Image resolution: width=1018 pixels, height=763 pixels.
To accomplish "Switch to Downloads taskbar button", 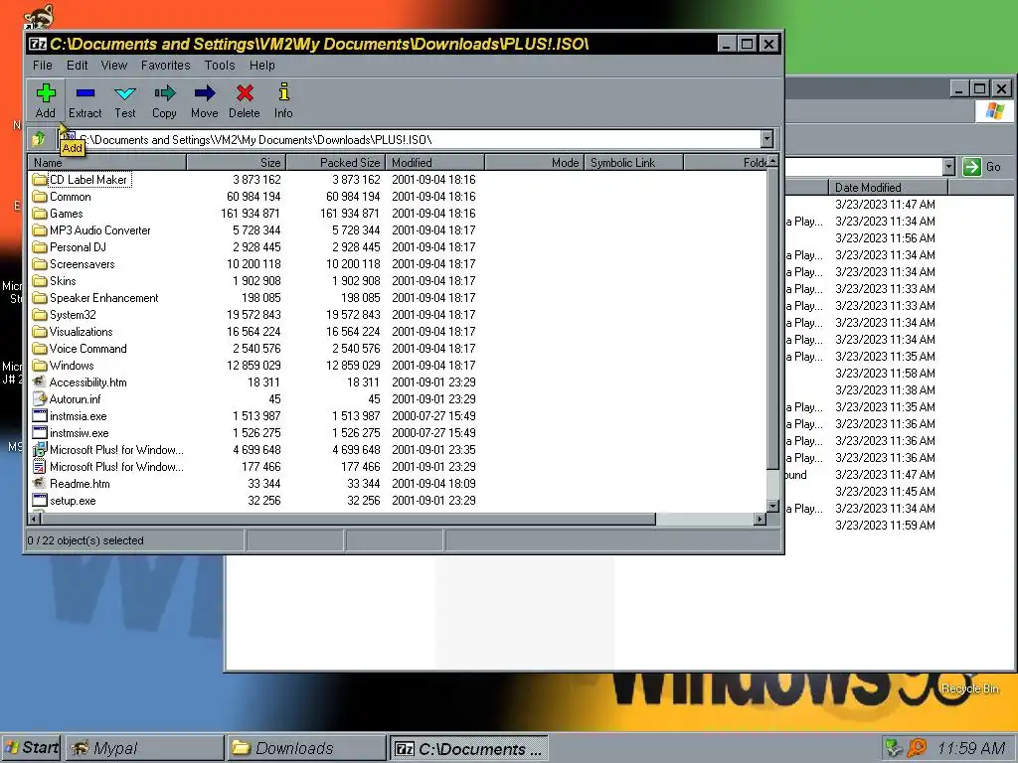I will 306,748.
